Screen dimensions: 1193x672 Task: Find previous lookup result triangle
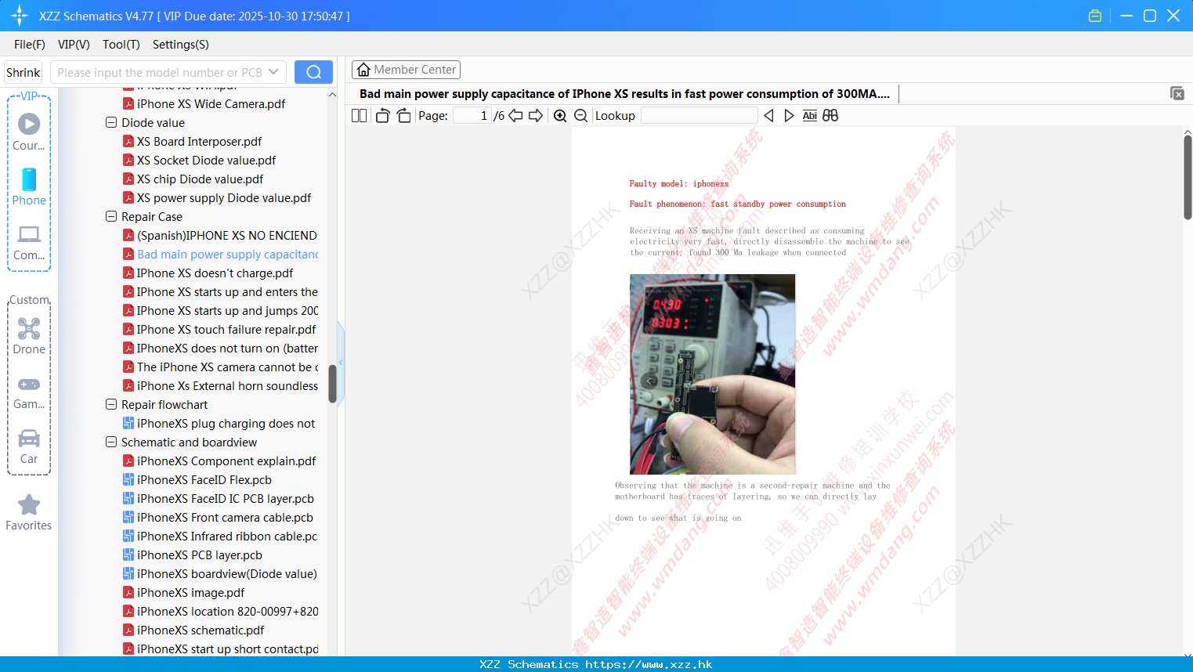click(x=768, y=115)
